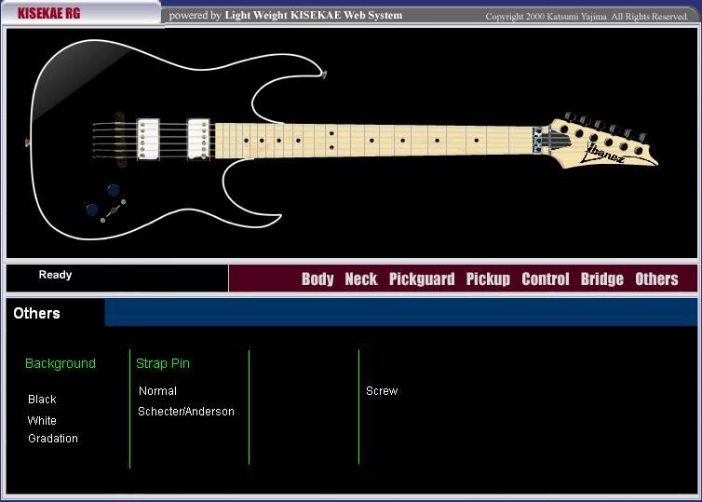Click the upper horn strap pin
Screen dimensions: 702x502
click(324, 75)
